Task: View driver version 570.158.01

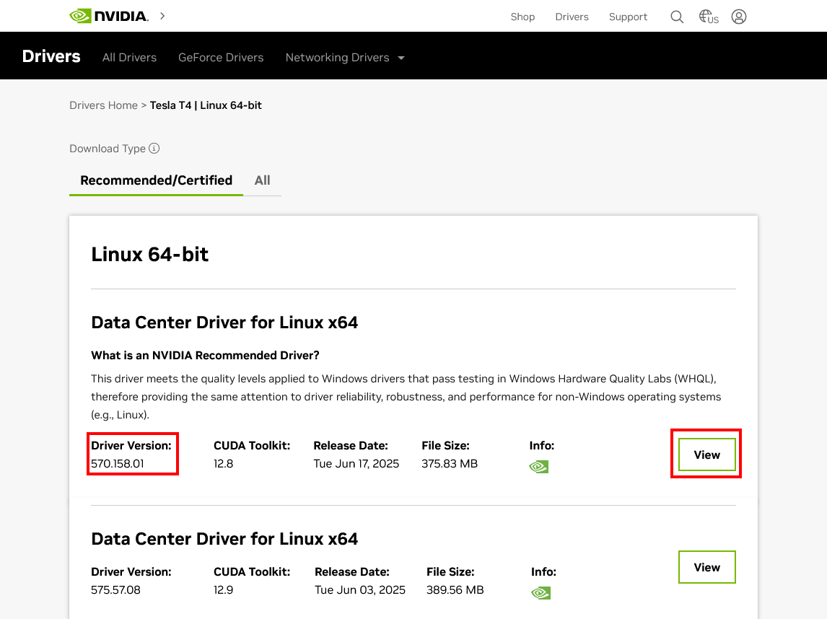Action: tap(706, 455)
